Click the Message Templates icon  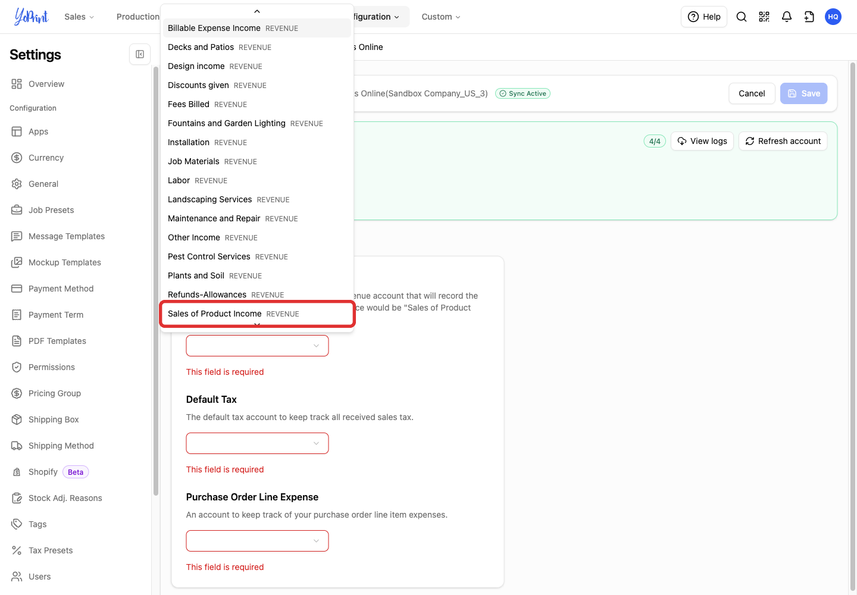tap(17, 236)
